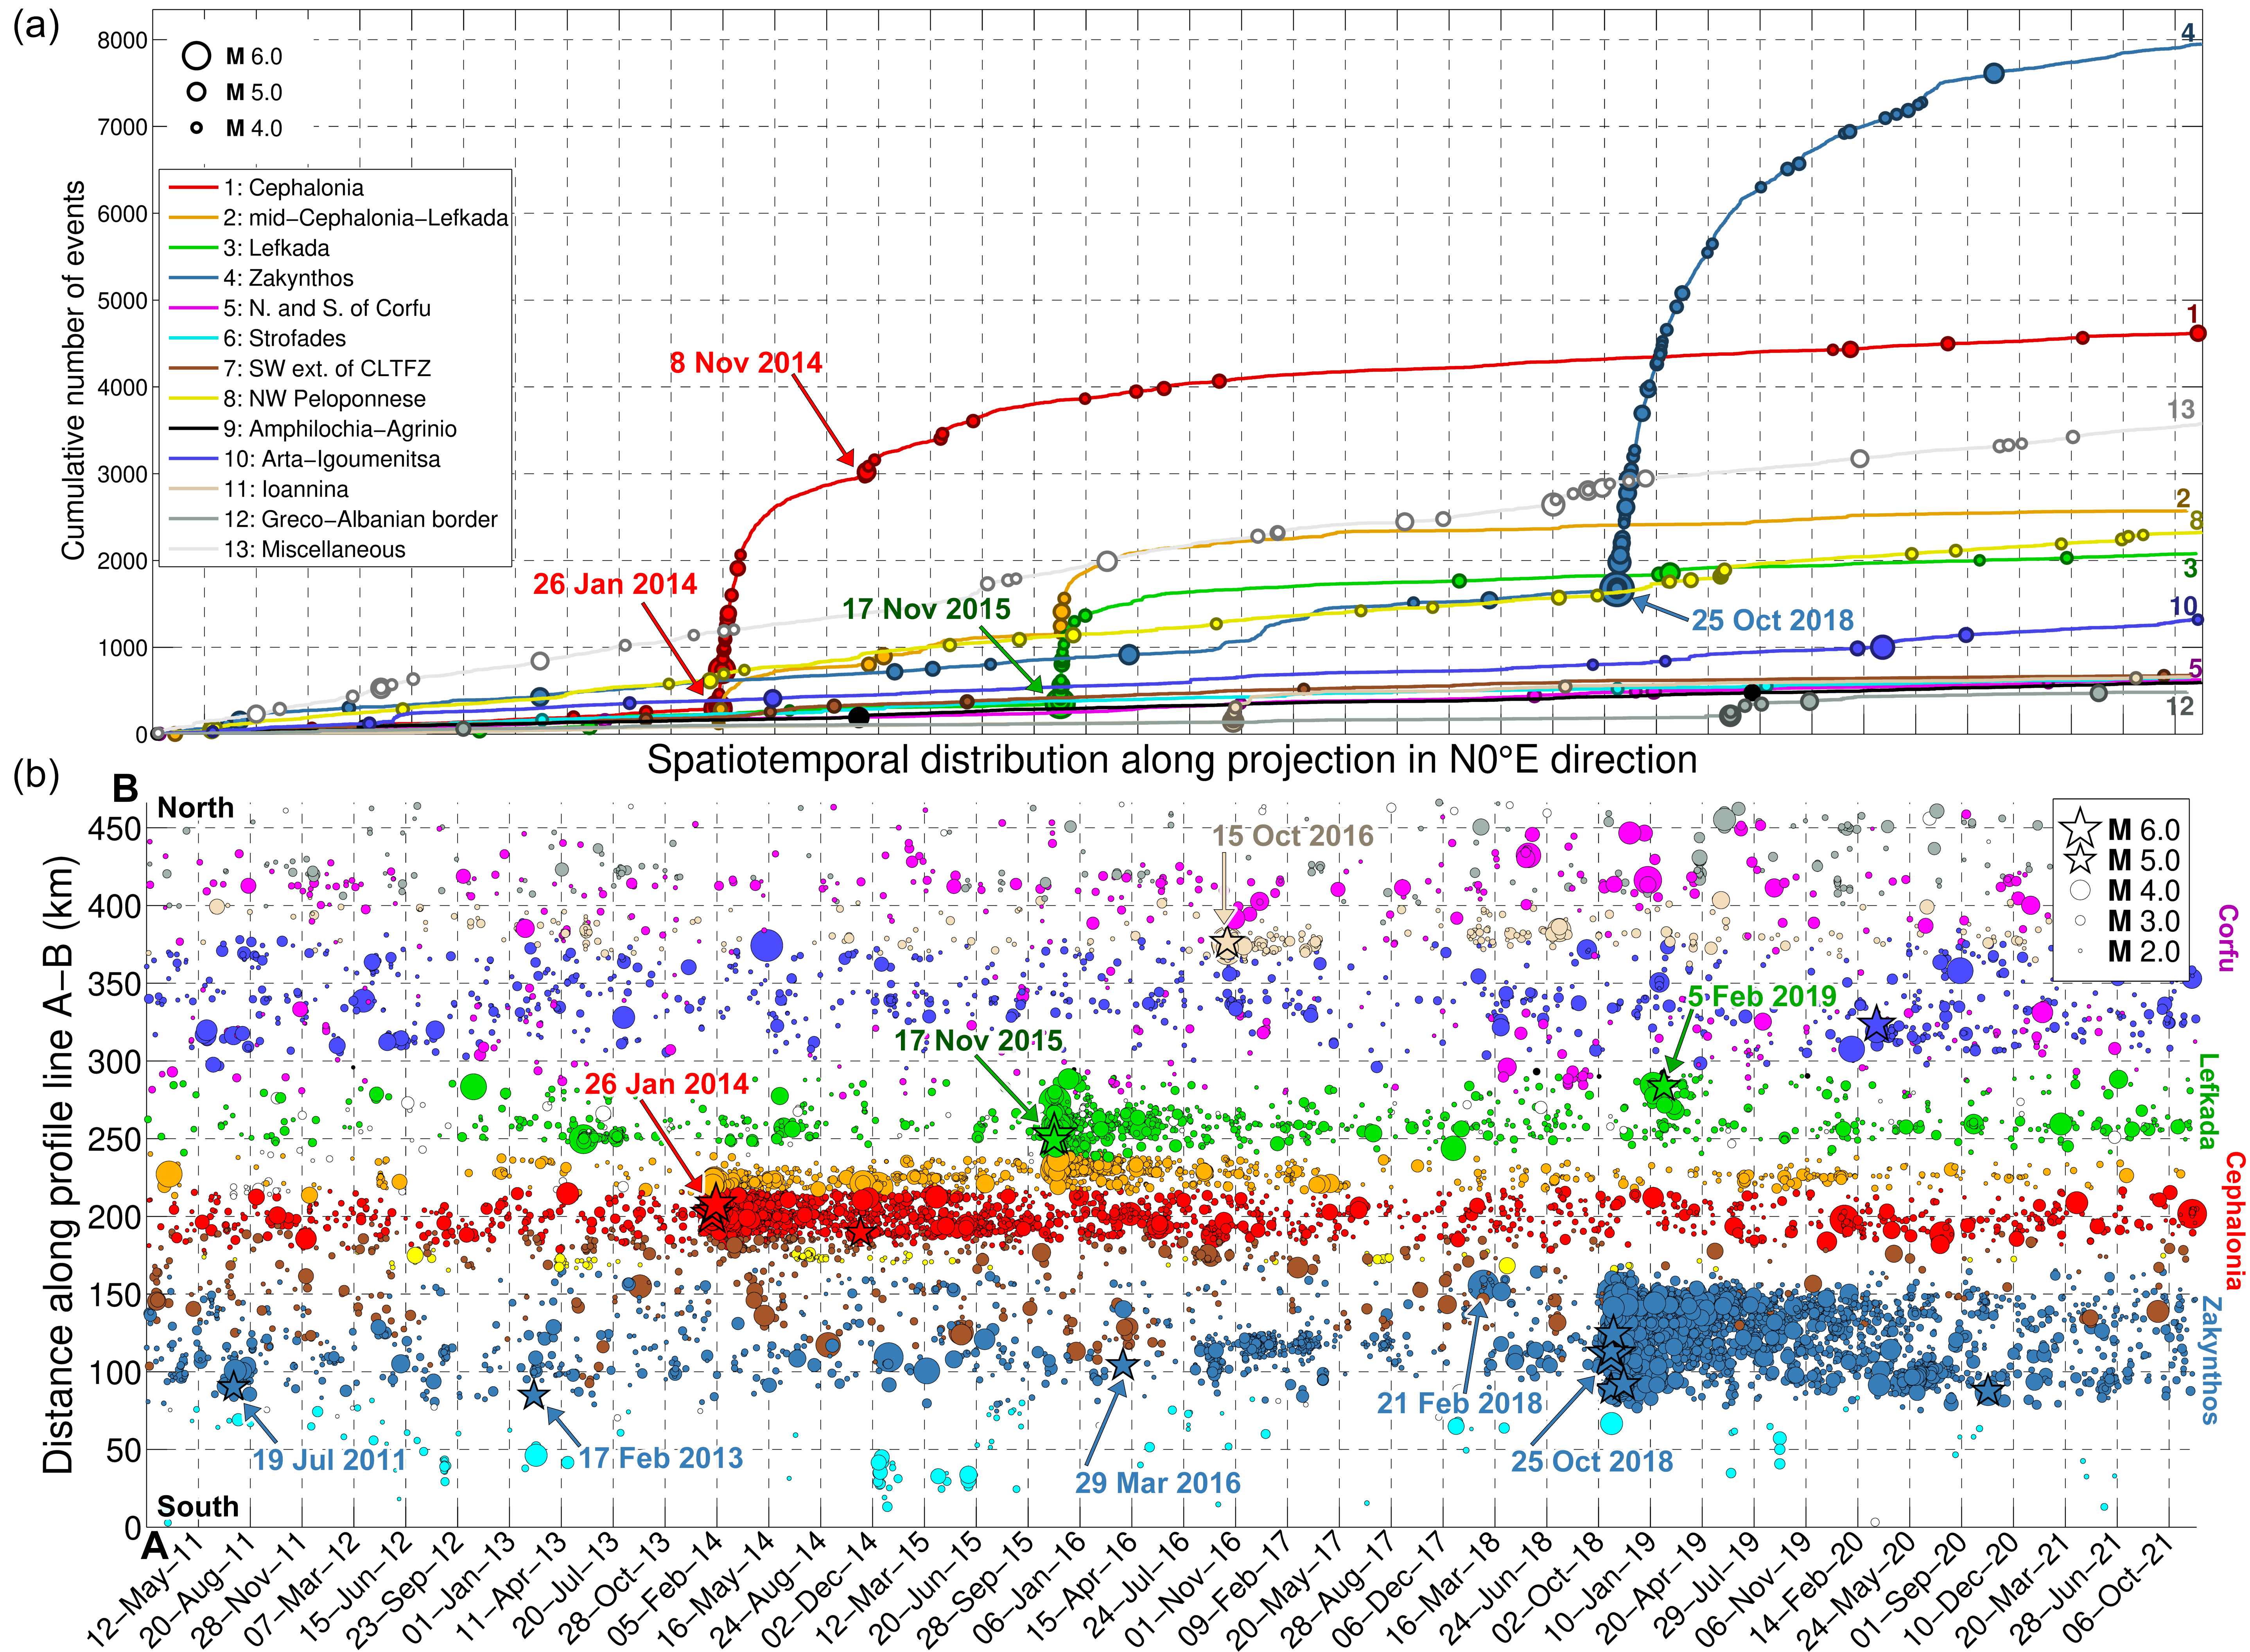Click the red Cephalonia circle marking 8 Nov 2014
This screenshot has height=1652, width=2250.
point(867,472)
